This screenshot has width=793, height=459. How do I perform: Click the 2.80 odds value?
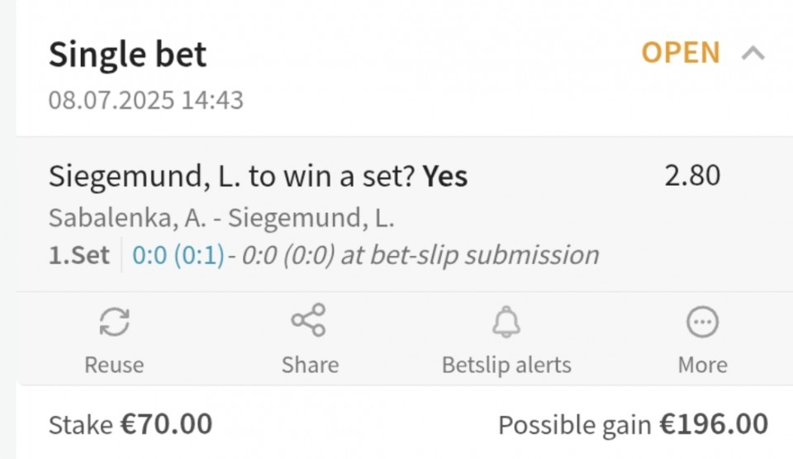(x=692, y=176)
